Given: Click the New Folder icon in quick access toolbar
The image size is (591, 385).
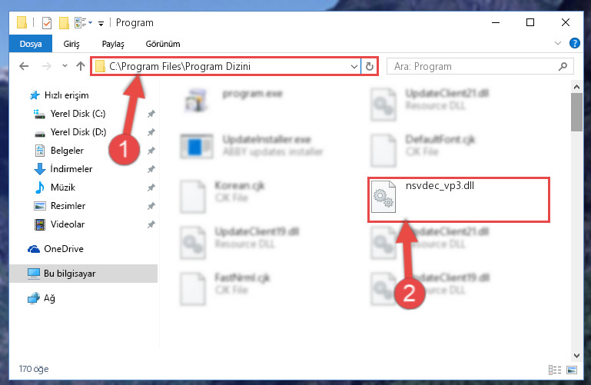Looking at the screenshot, I should (64, 23).
